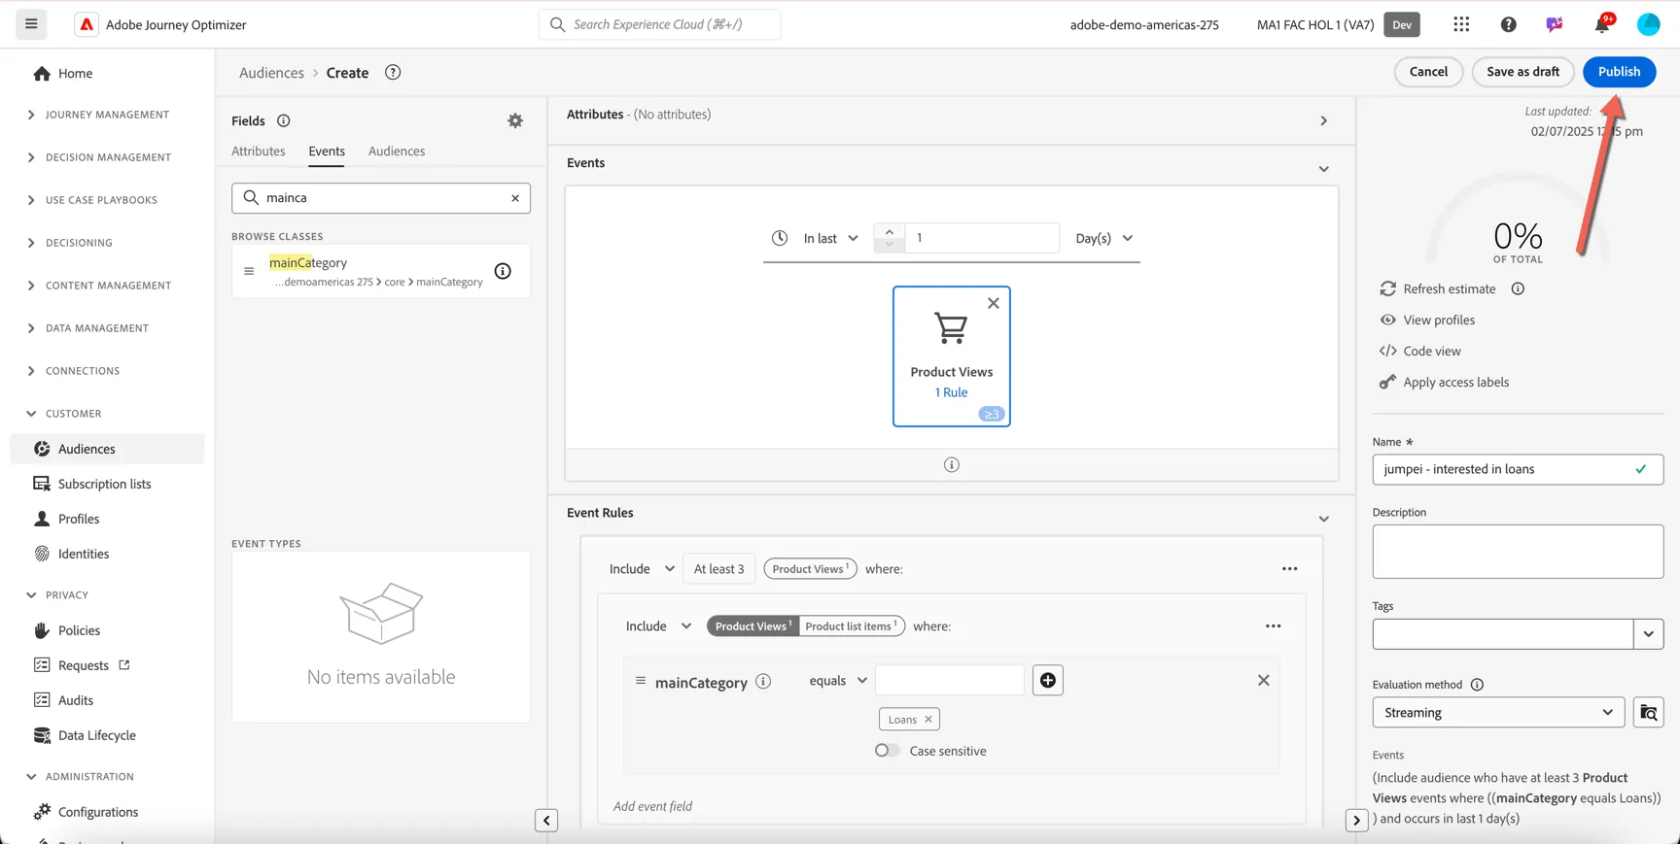Open the notifications bell
The height and width of the screenshot is (844, 1680).
(1601, 24)
